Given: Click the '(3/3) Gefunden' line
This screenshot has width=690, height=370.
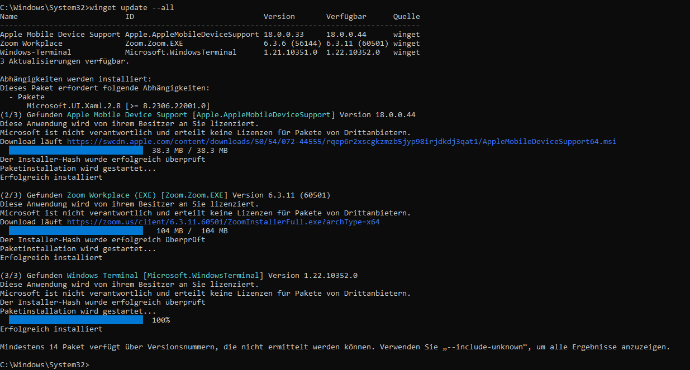Looking at the screenshot, I should (x=179, y=276).
